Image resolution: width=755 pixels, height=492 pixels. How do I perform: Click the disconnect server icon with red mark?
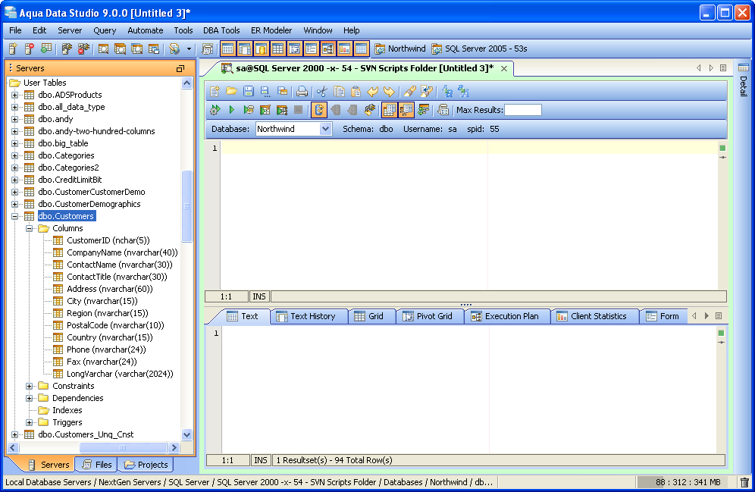click(83, 49)
